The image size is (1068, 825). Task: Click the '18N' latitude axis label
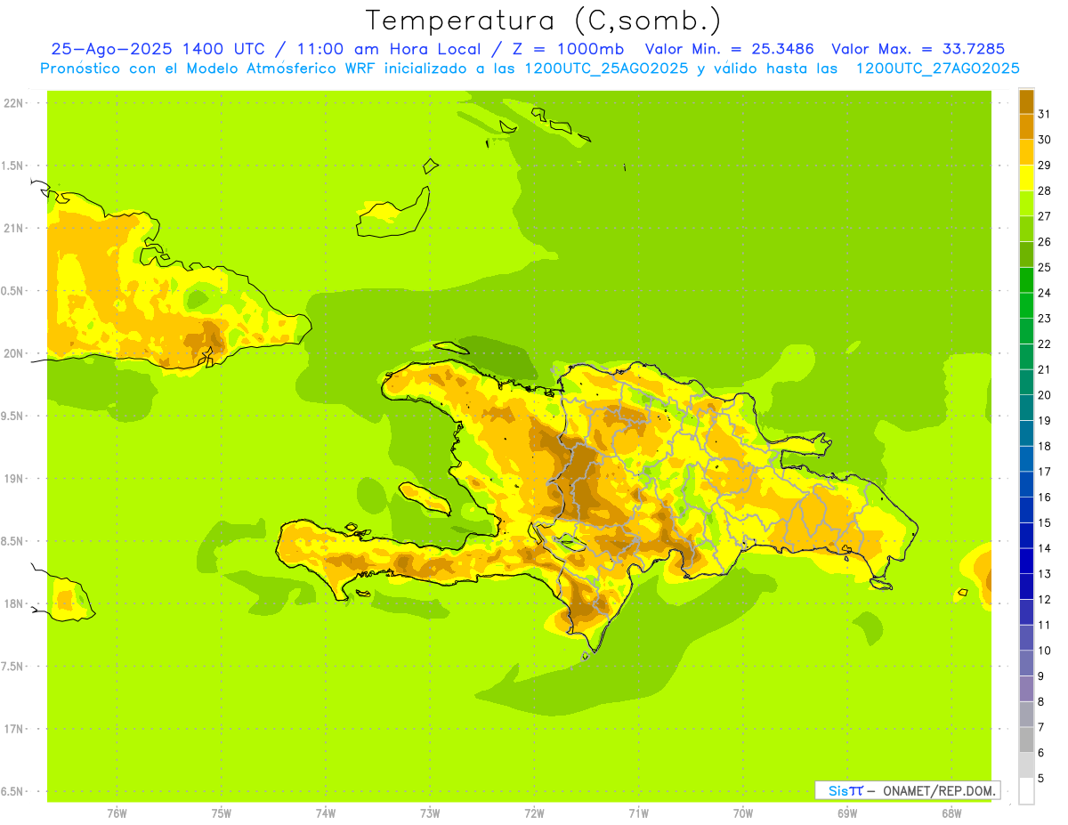[x=13, y=603]
